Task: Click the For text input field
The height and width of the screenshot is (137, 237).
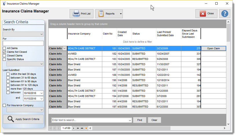Action: pyautogui.click(x=23, y=43)
